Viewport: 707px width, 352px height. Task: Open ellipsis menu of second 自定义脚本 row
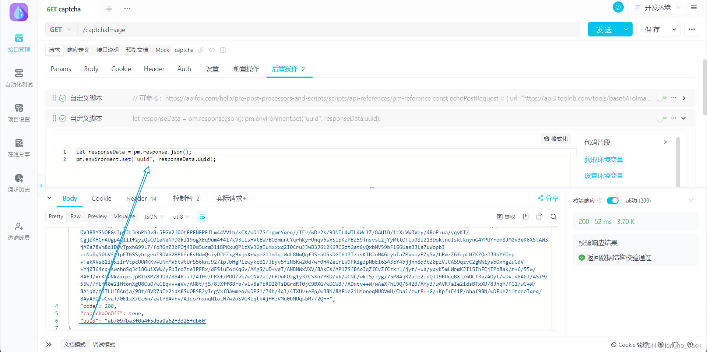click(x=674, y=118)
